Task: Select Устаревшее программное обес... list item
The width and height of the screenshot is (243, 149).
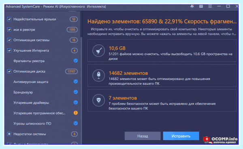Action: coord(39,113)
